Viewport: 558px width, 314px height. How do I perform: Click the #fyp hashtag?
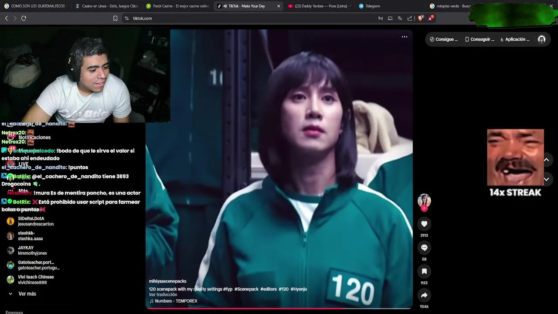coord(228,289)
